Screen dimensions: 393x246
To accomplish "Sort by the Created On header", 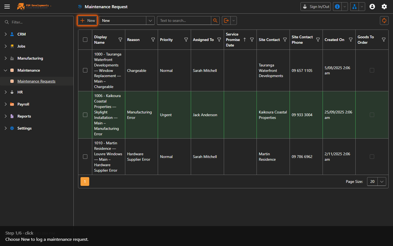I will tap(334, 40).
